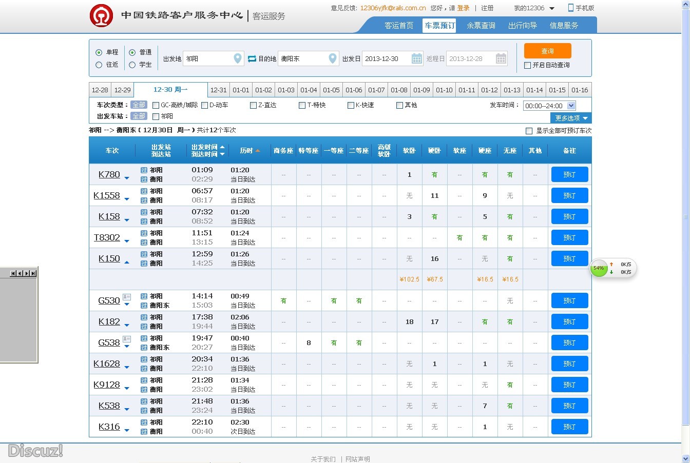This screenshot has height=463, width=690.
Task: Click orange 查询 search button
Action: [547, 51]
